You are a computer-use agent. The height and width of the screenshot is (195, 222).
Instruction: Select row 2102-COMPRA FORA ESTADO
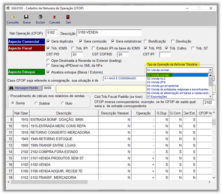coord(109,152)
